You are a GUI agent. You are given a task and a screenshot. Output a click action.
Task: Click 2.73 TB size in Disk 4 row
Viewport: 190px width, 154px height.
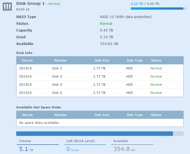click(99, 76)
